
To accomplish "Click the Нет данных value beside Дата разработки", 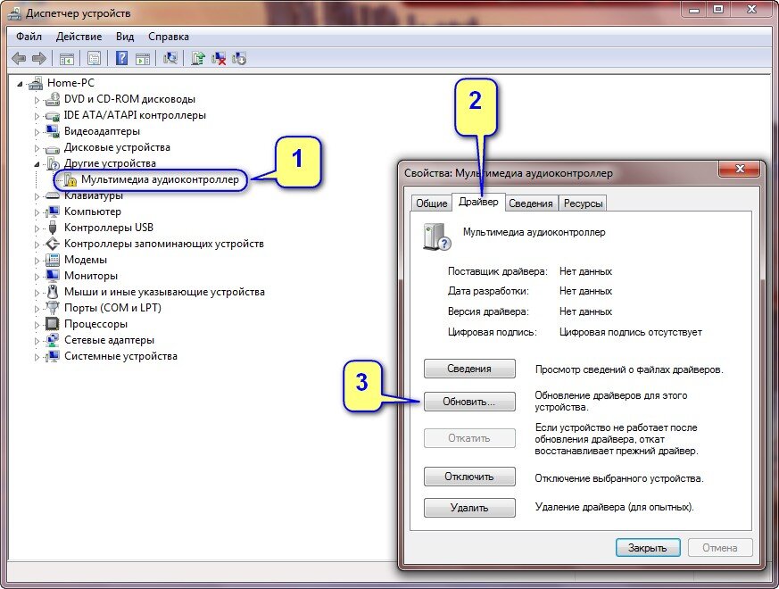I will point(585,291).
